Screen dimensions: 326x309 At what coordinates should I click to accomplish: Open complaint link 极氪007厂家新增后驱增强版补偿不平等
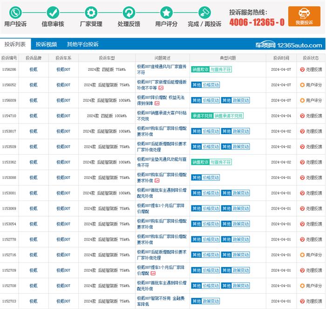click(x=162, y=85)
